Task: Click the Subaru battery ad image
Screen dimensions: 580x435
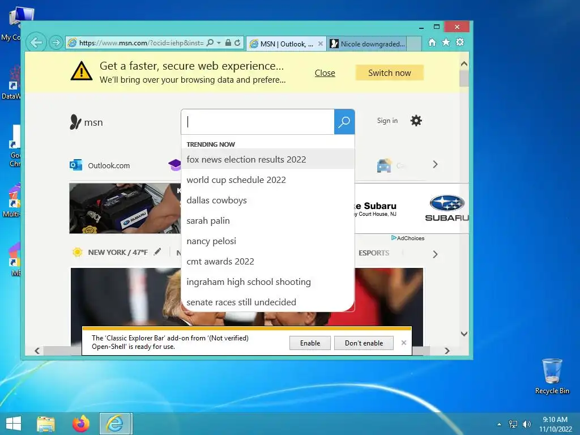Action: pyautogui.click(x=125, y=208)
